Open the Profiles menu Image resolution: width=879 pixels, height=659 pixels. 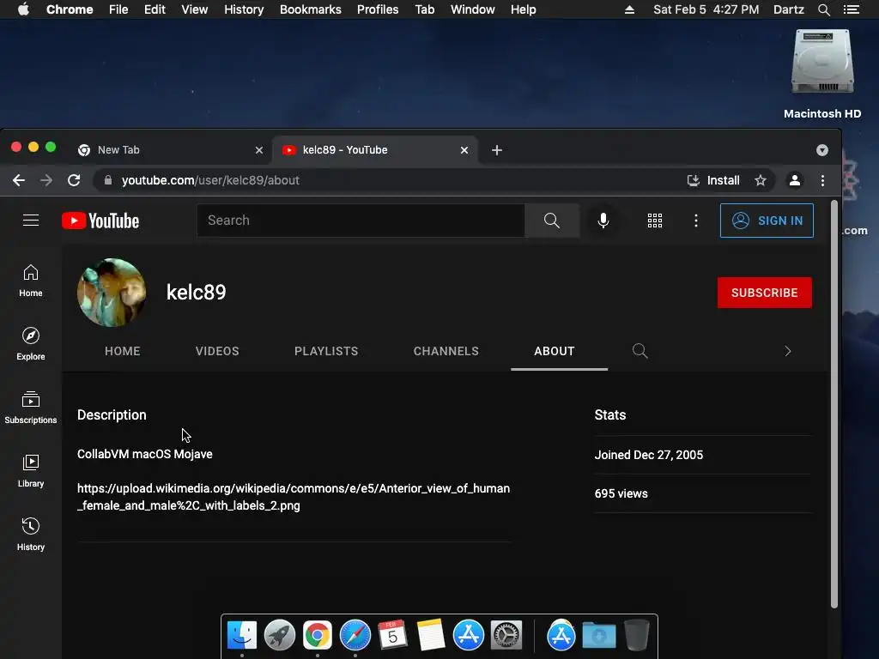click(378, 9)
